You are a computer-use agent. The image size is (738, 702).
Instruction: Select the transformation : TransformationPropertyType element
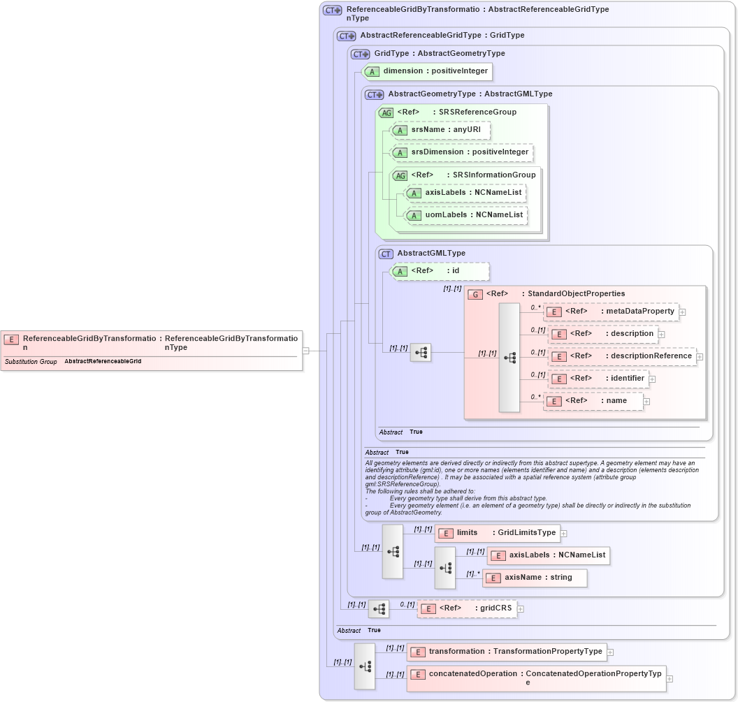pos(507,652)
